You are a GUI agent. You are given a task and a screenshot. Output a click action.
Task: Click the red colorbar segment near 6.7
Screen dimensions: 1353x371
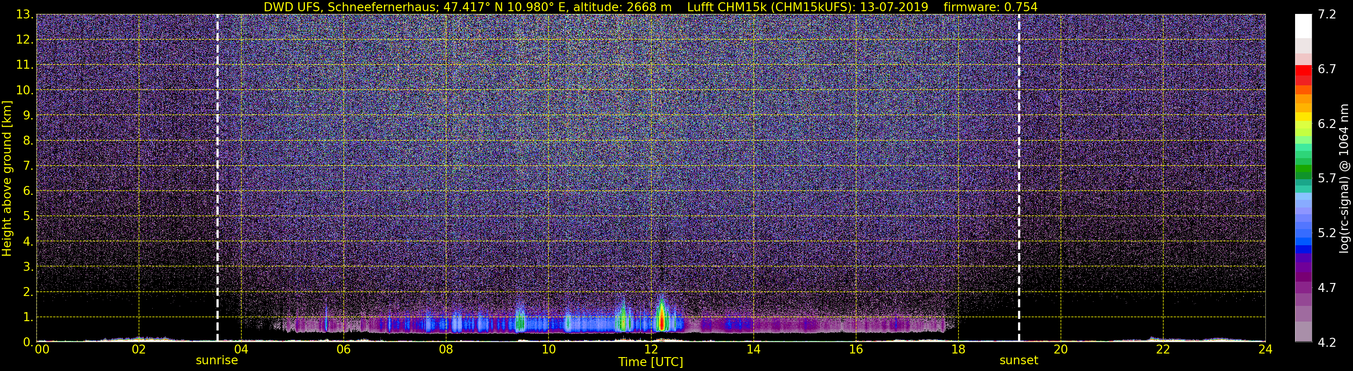(x=1303, y=70)
